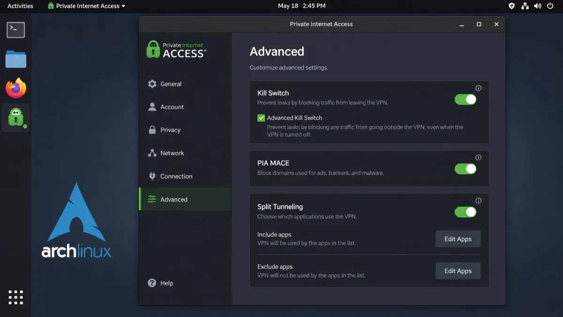The height and width of the screenshot is (317, 563).
Task: Click the Split Tunneling info icon
Action: point(479,201)
